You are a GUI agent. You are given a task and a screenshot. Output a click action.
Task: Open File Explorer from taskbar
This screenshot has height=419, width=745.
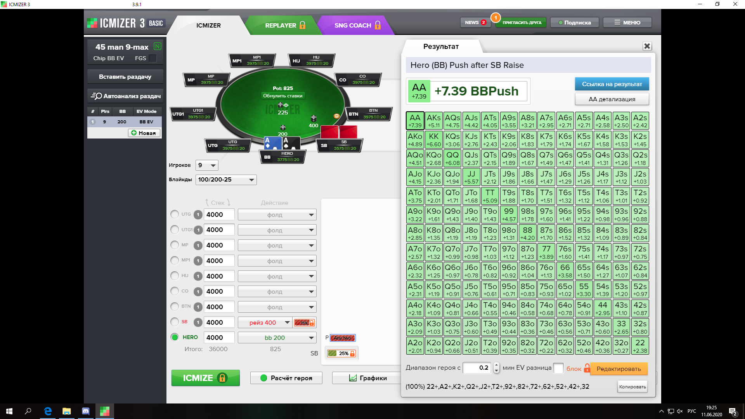point(67,411)
